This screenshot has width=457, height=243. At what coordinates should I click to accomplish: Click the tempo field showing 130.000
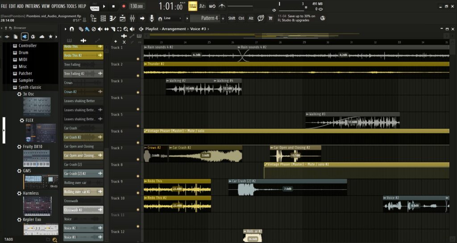tap(137, 6)
